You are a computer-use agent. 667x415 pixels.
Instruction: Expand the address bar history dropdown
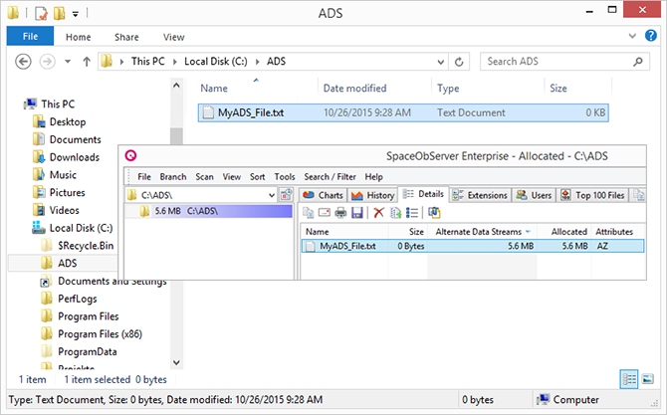click(x=441, y=62)
